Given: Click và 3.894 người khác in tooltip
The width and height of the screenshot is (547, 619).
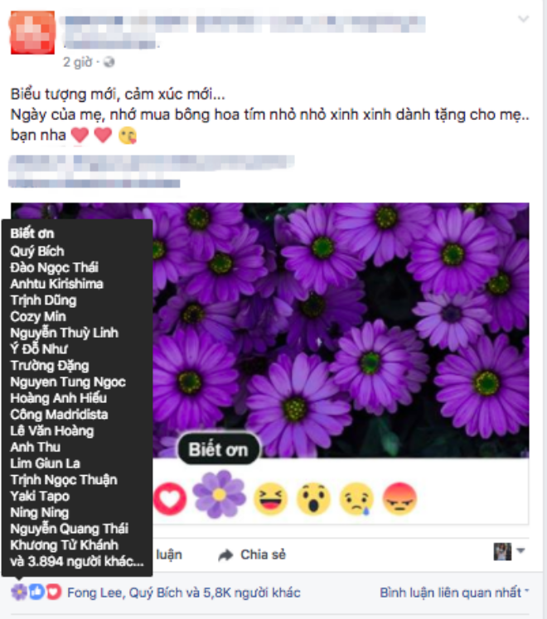Looking at the screenshot, I should [x=77, y=561].
